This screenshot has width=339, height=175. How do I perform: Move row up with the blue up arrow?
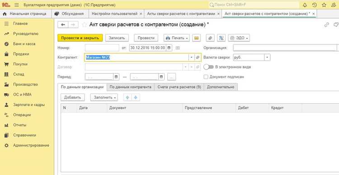(127, 97)
